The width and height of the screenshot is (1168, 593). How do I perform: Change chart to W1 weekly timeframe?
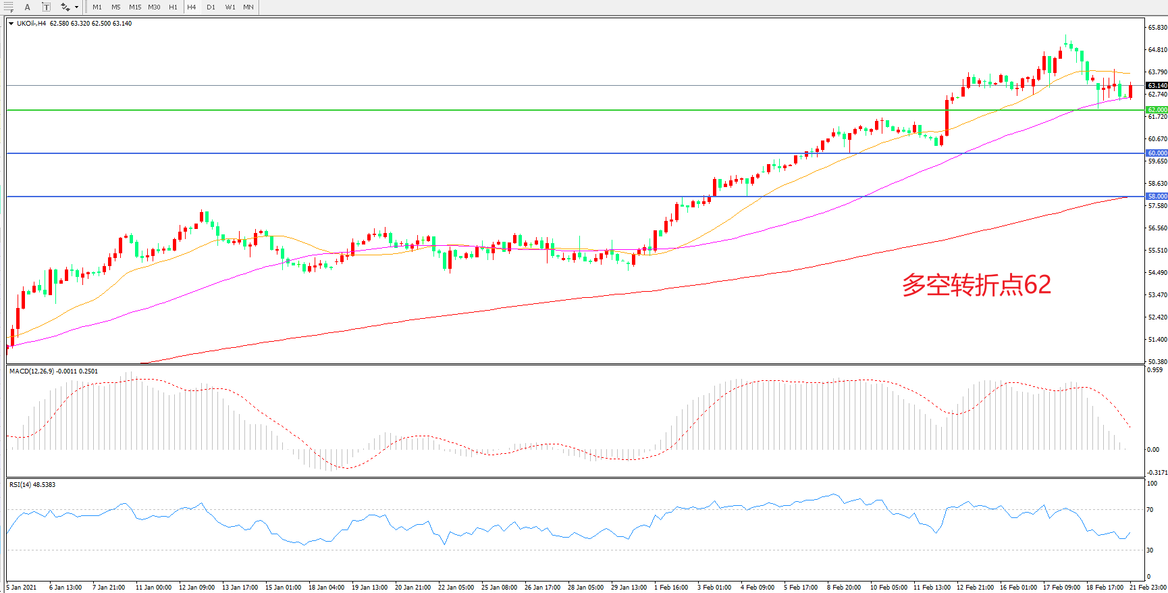(x=230, y=7)
